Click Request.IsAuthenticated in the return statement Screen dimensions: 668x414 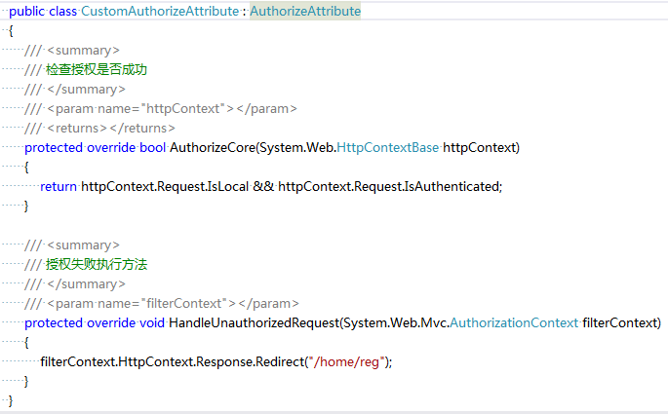point(426,187)
